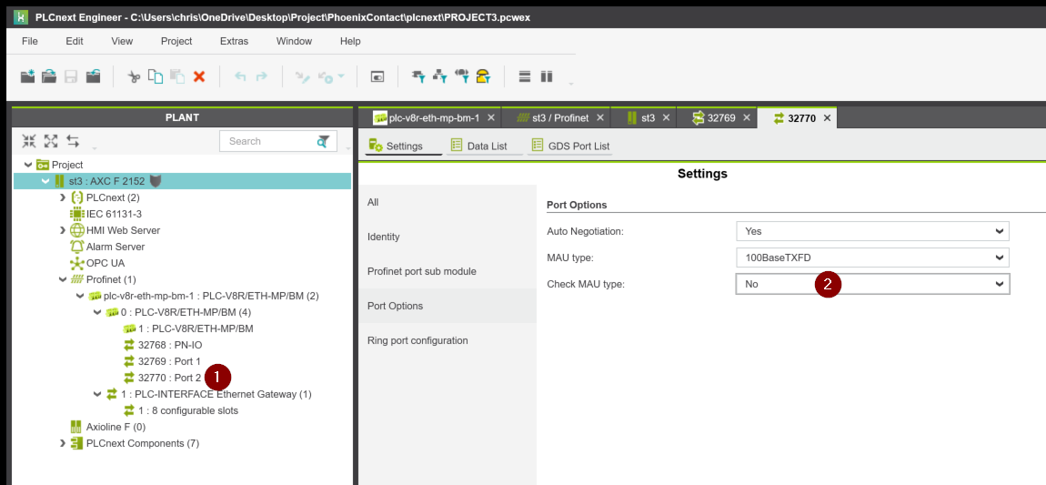Expand all nodes in the PLANT tree
The image size is (1046, 485).
click(51, 142)
